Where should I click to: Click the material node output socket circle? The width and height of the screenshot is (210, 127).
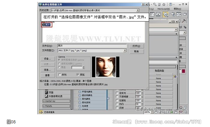[x=108, y=99]
